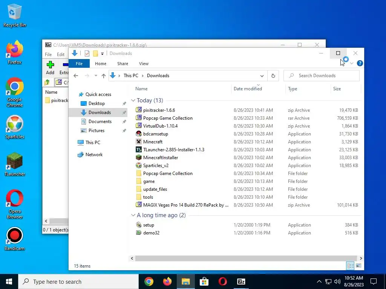Viewport: 386px width, 289px height.
Task: Select the Sparticles_v2 application icon
Action: tap(139, 165)
